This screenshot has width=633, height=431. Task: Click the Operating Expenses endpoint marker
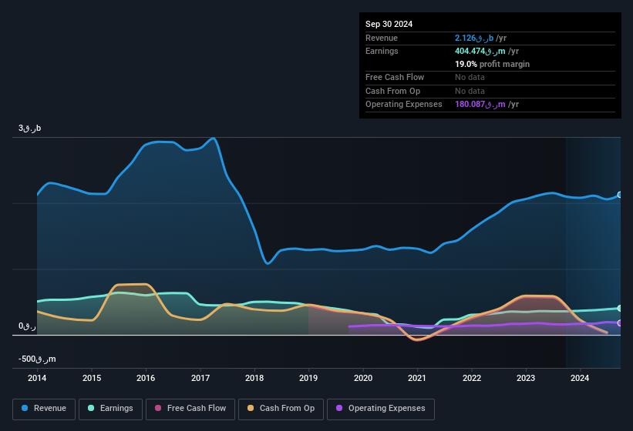tap(620, 323)
